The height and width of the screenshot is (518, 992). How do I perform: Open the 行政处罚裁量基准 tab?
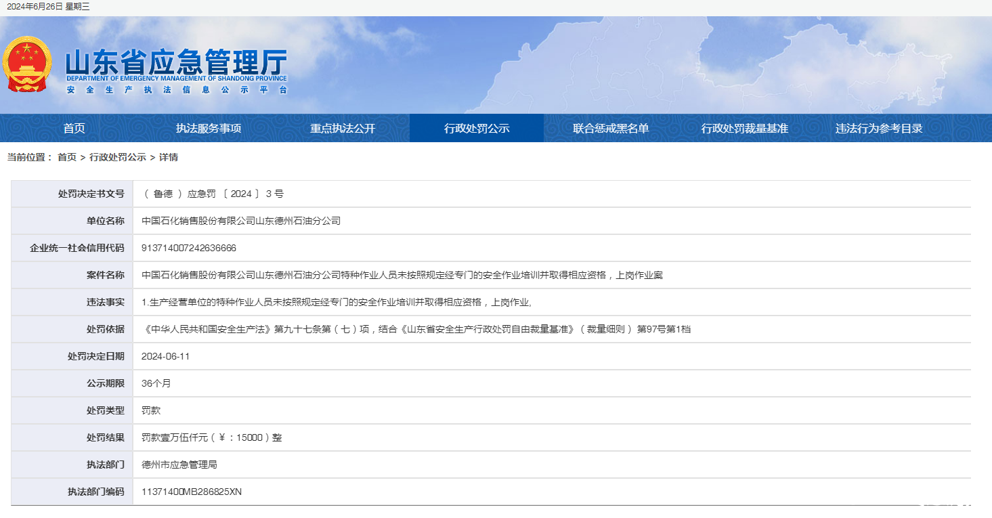(745, 128)
